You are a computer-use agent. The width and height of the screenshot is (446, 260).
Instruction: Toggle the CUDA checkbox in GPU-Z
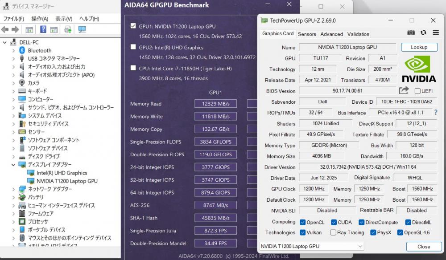click(x=334, y=222)
